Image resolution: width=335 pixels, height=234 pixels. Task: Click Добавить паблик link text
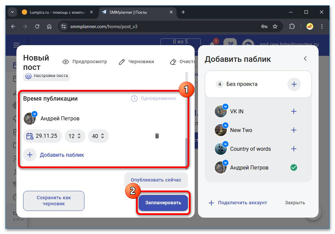pyautogui.click(x=62, y=155)
